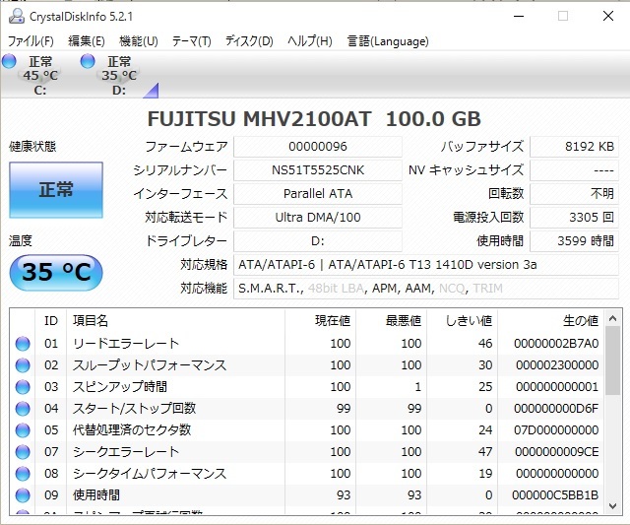Select drive D: status orb at 35 °C
Viewport: 630px width, 525px height.
pos(88,61)
